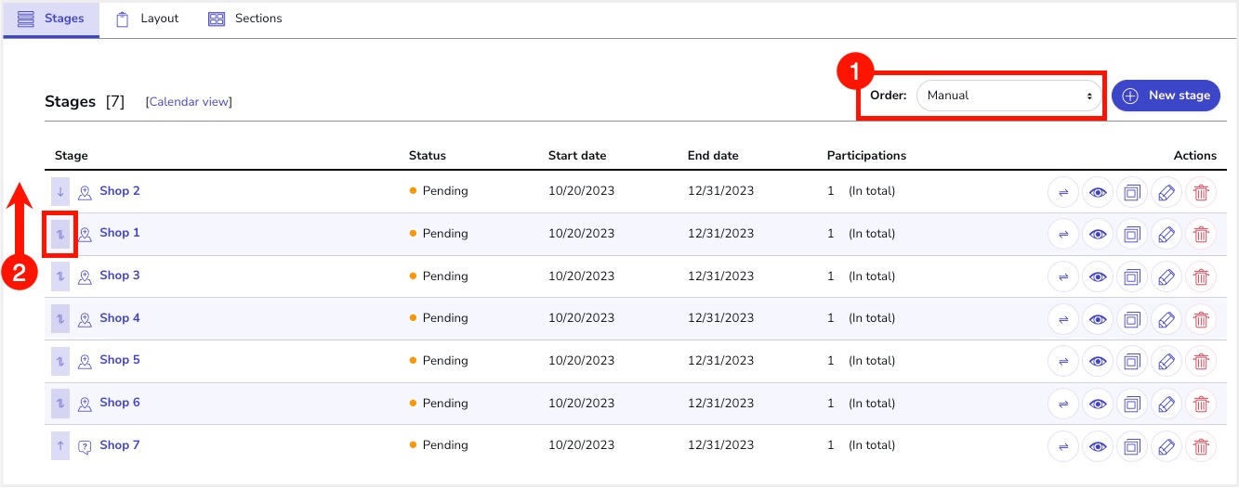Viewport: 1239px width, 488px height.
Task: Toggle the eye icon for Shop 4
Action: coord(1098,319)
